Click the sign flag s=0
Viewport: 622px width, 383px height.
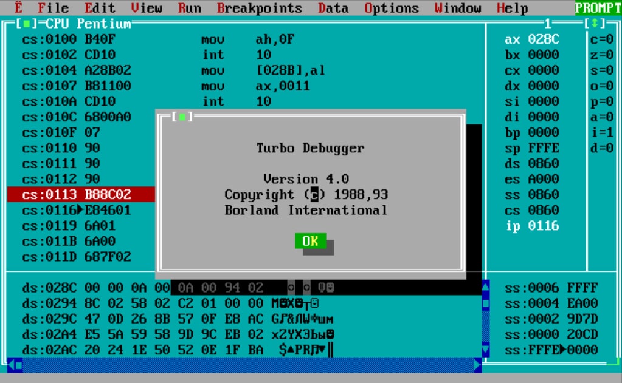[x=602, y=70]
